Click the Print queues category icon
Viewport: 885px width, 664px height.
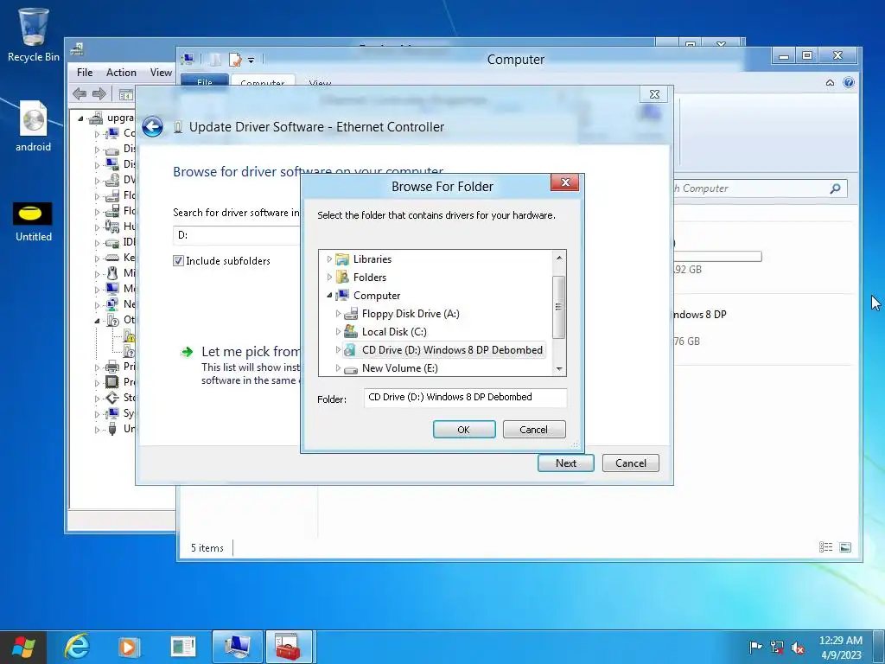[x=112, y=367]
